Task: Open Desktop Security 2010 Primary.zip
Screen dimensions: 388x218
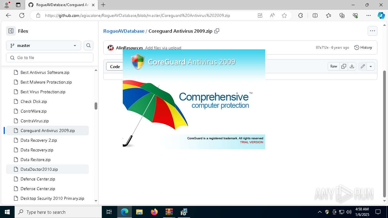Action: pyautogui.click(x=47, y=198)
